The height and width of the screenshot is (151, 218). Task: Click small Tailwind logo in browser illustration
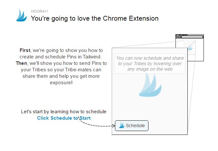pyautogui.click(x=190, y=48)
